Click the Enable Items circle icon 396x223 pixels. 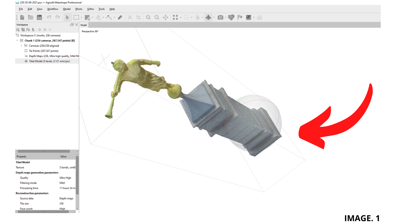click(x=40, y=30)
